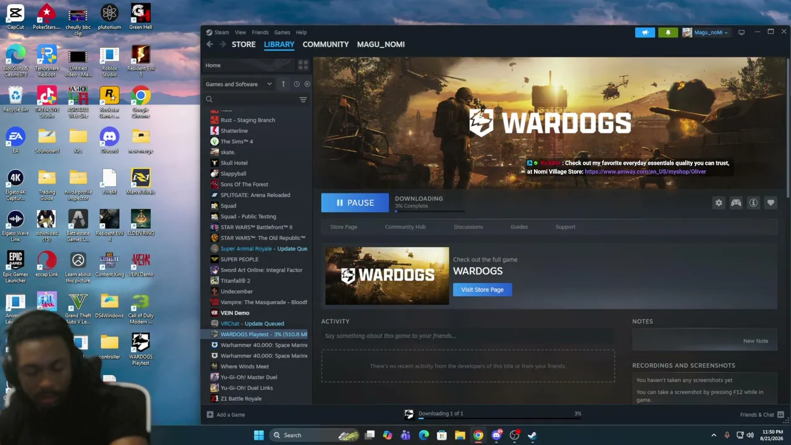Expand Games and Software filter dropdown
Viewport: 791px width, 445px height.
coord(239,84)
